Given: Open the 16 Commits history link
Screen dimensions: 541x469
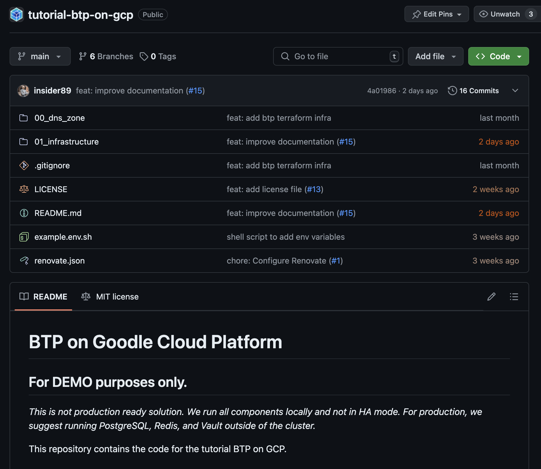Looking at the screenshot, I should tap(473, 91).
